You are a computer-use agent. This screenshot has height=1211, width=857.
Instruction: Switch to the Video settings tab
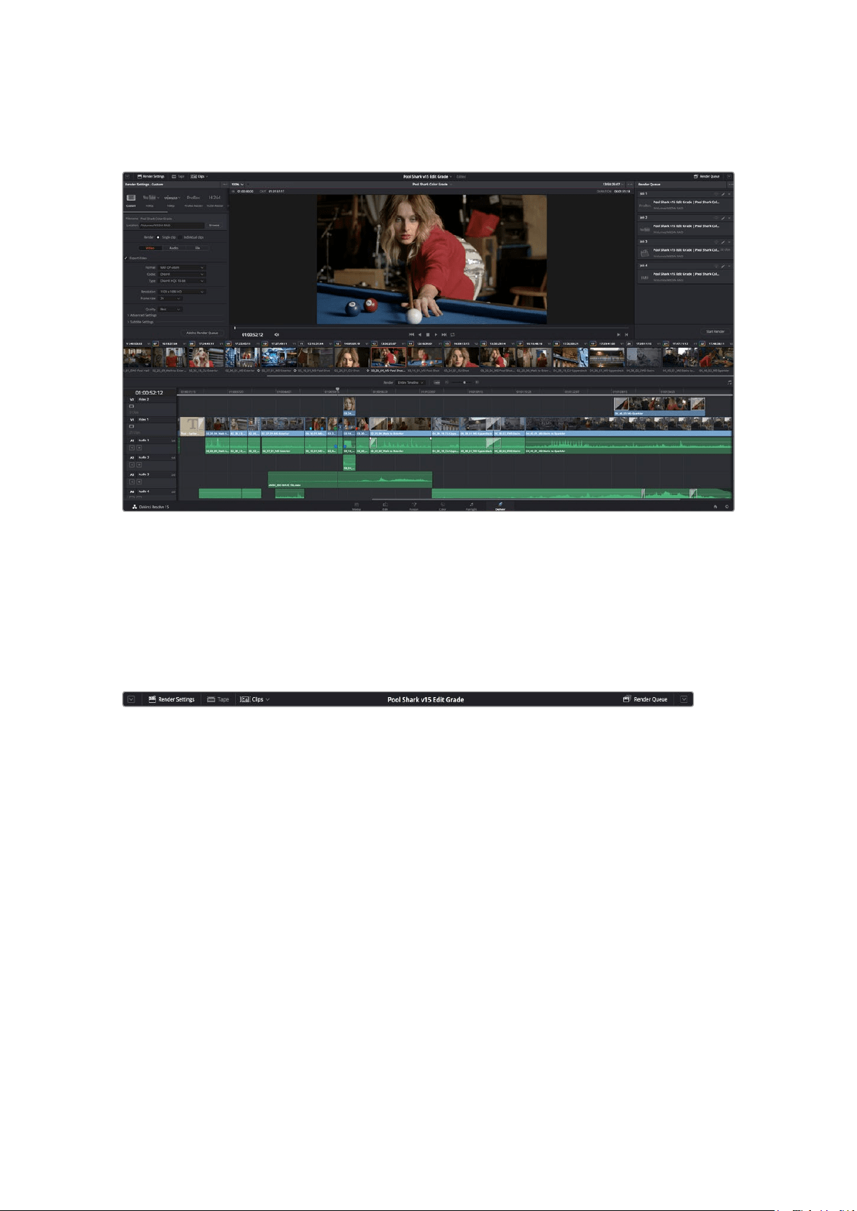tap(150, 248)
